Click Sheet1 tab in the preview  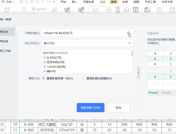pos(153,93)
